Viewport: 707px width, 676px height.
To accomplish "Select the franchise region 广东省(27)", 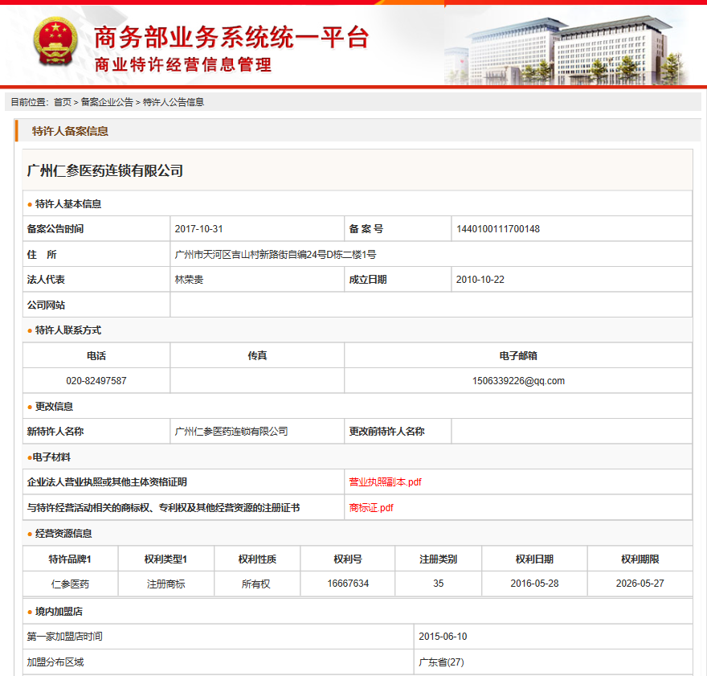I will [441, 662].
